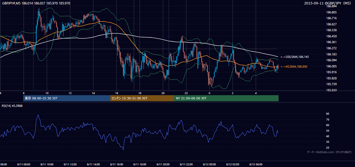Click the 9/12 04:00 bottom time label
This screenshot has width=355, height=167.
click(256, 164)
